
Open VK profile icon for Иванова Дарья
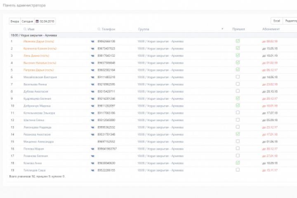[92, 41]
